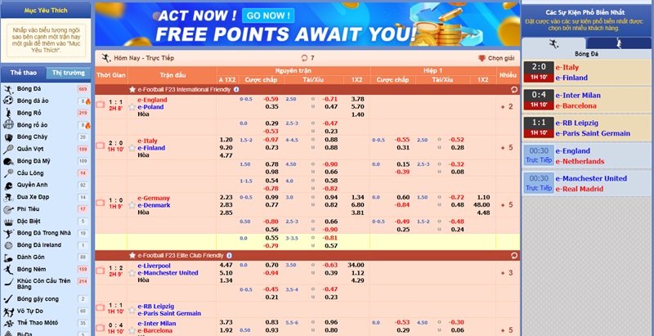Open info icon for Elite Club Friendly
654x336 pixels.
click(229, 256)
